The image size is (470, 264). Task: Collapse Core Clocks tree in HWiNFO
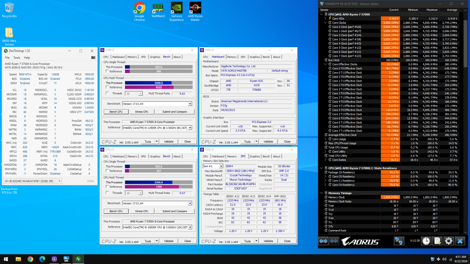pyautogui.click(x=325, y=23)
